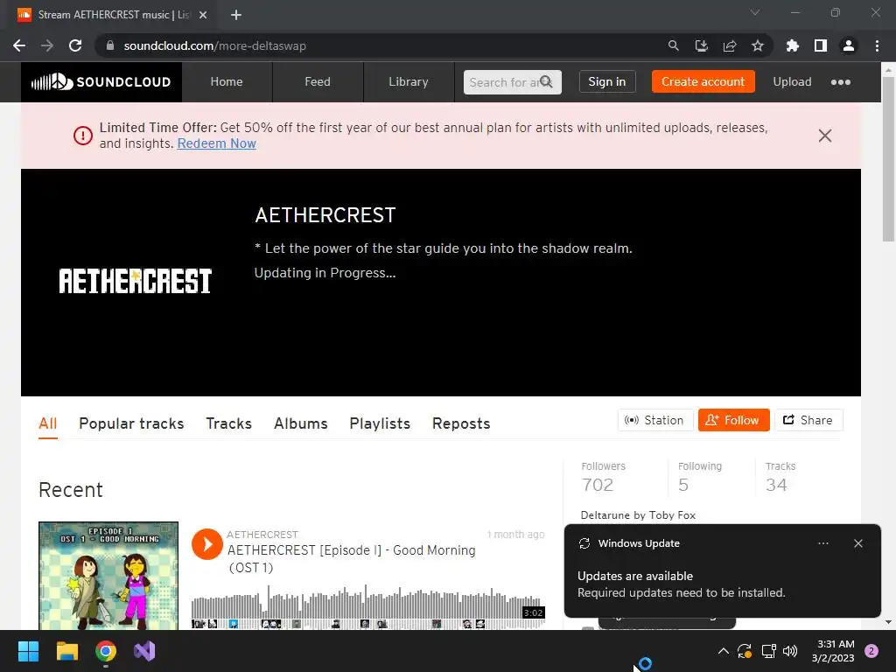The height and width of the screenshot is (672, 896).
Task: Open new browser tab
Action: (236, 15)
